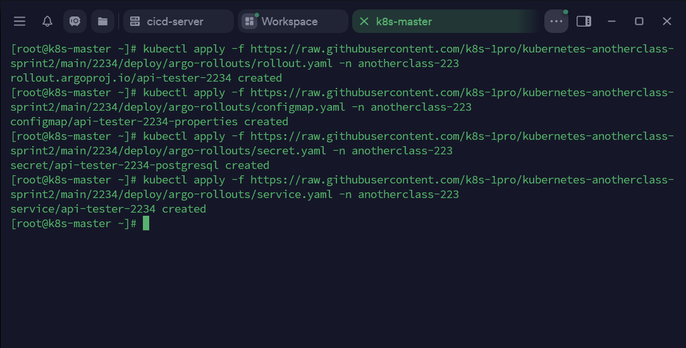Image resolution: width=686 pixels, height=348 pixels.
Task: Select the k8s-master tab label
Action: click(x=404, y=22)
